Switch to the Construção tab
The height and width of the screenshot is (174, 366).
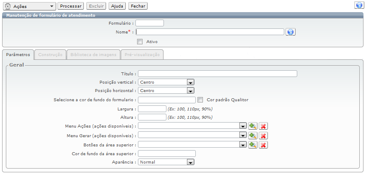(x=51, y=55)
